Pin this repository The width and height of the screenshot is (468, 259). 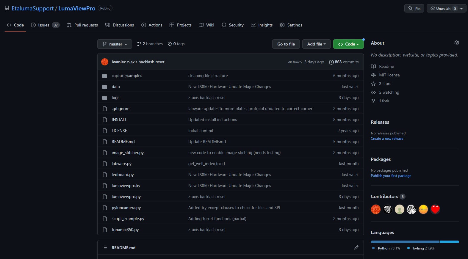point(414,8)
